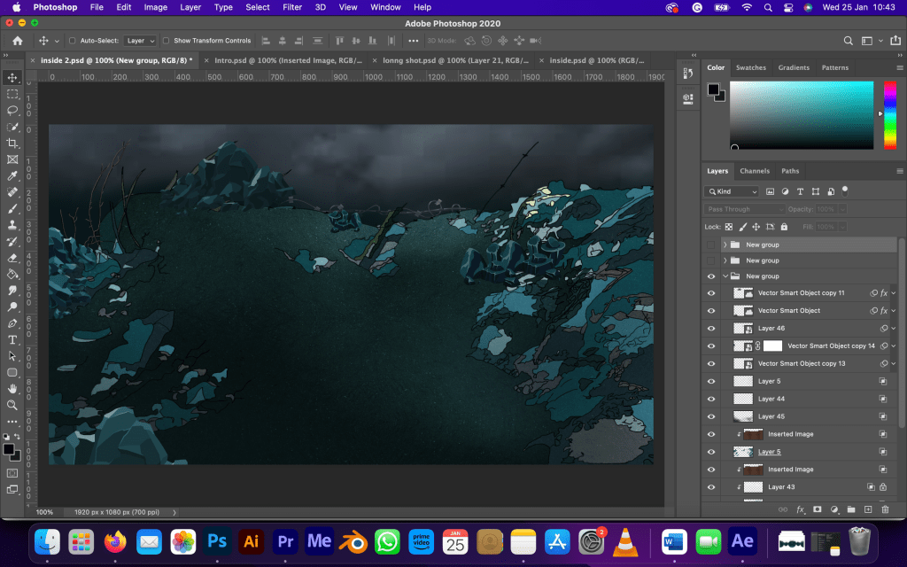Select the Lasso tool
Viewport: 907px width, 567px height.
(x=12, y=111)
